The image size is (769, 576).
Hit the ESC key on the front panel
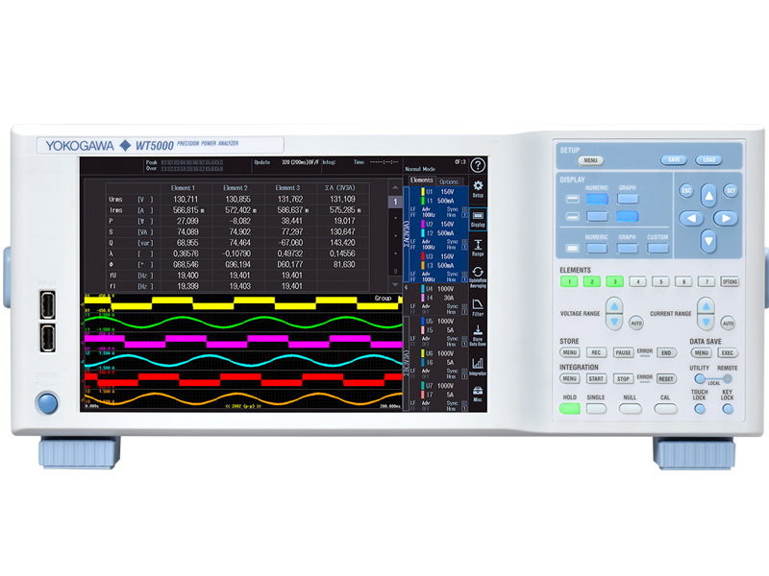pos(686,190)
